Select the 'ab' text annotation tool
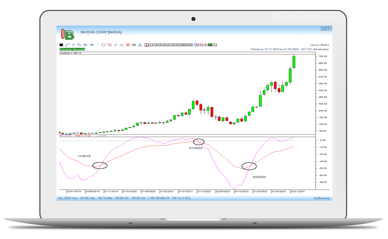Screen dimensions: 388x239 [x=122, y=45]
